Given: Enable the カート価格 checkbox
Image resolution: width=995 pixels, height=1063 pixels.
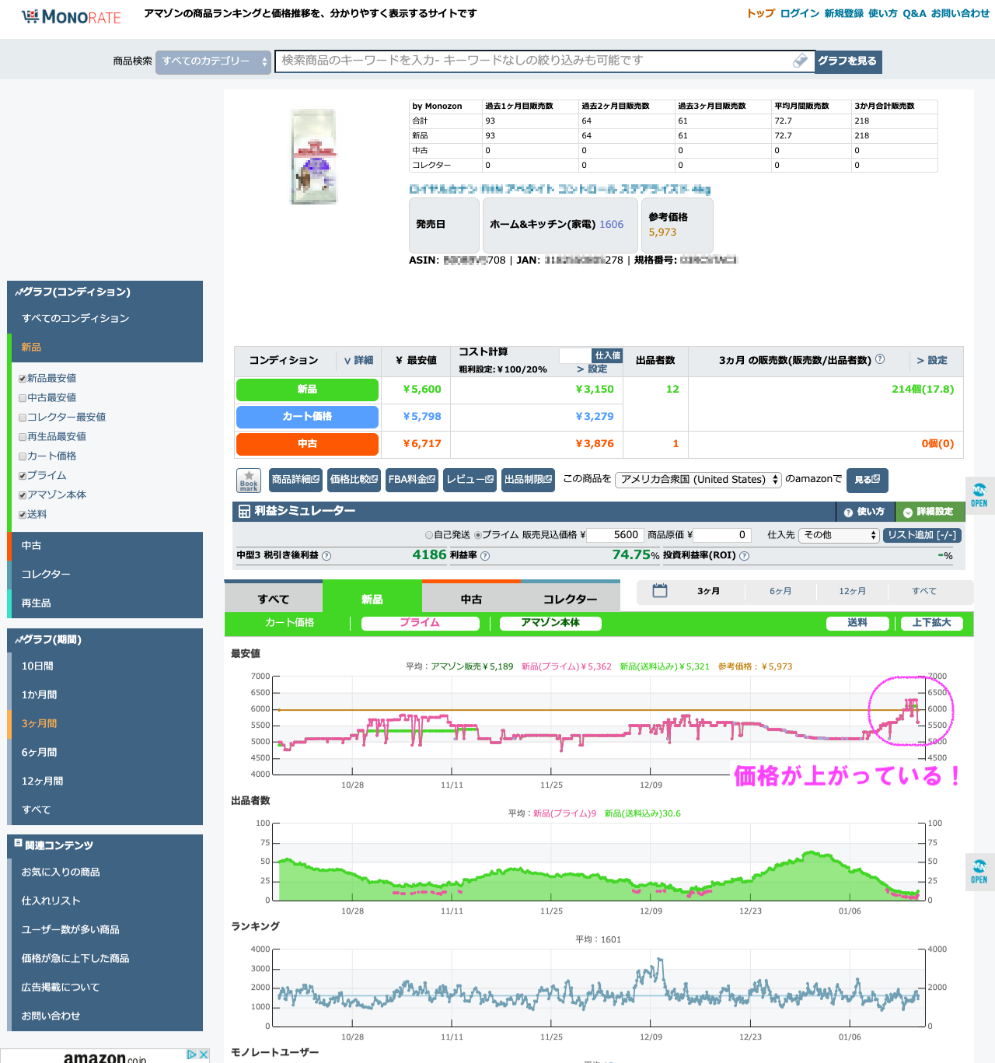Looking at the screenshot, I should [x=23, y=456].
